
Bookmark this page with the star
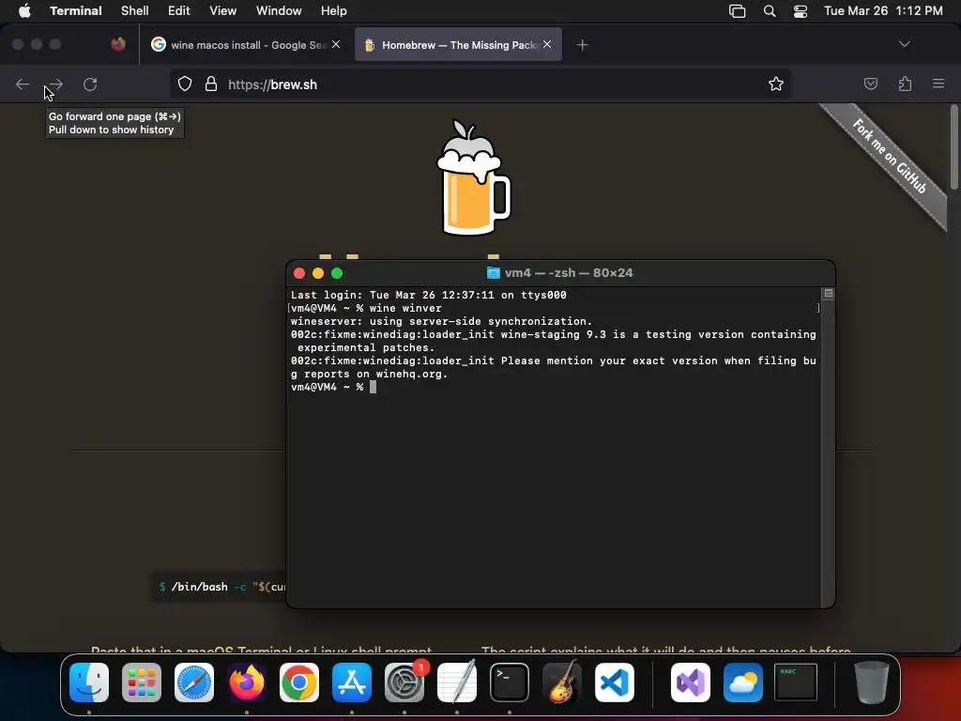tap(776, 84)
